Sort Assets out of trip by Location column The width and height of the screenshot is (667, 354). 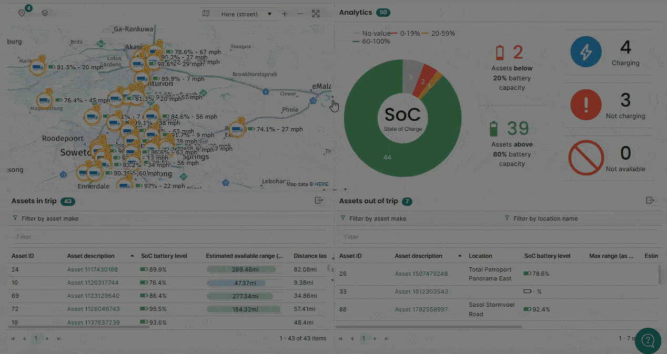point(480,256)
